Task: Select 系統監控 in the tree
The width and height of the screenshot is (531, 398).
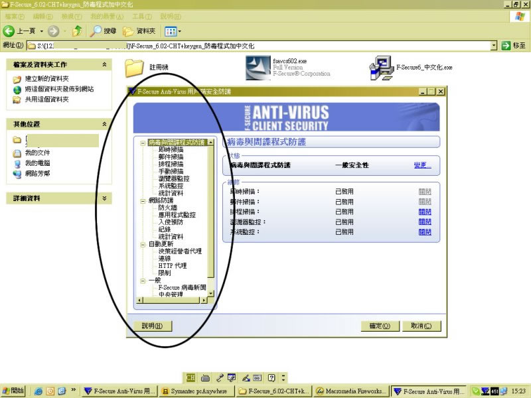Action: tap(171, 186)
